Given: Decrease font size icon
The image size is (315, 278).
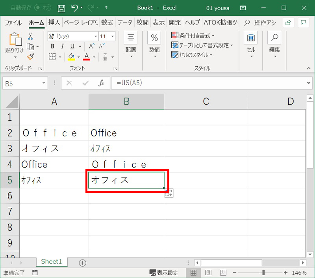Looking at the screenshot, I should point(102,47).
